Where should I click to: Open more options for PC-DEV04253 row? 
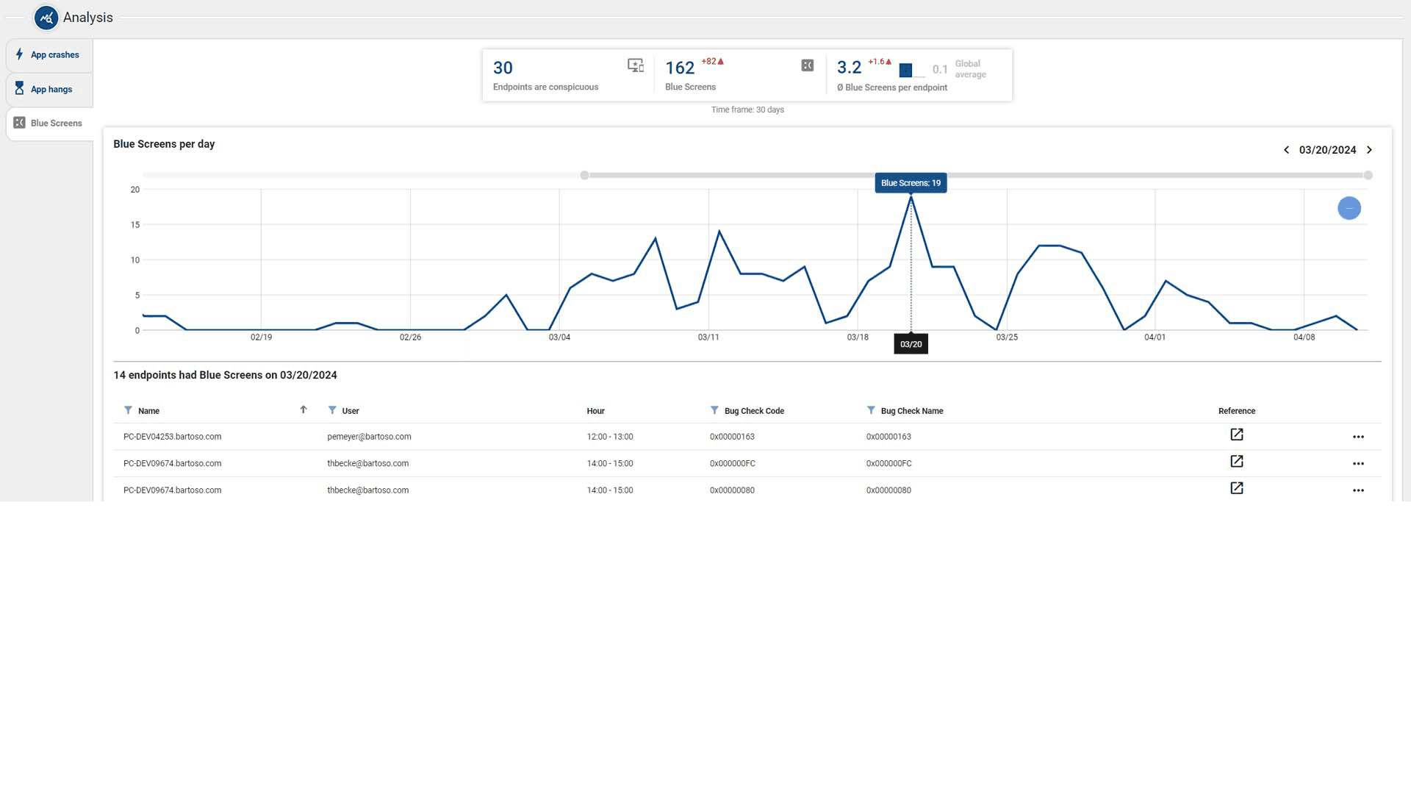point(1358,437)
